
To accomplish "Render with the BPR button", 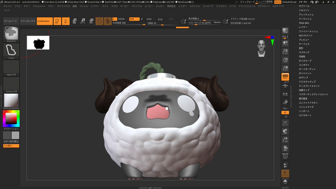I will (285, 31).
